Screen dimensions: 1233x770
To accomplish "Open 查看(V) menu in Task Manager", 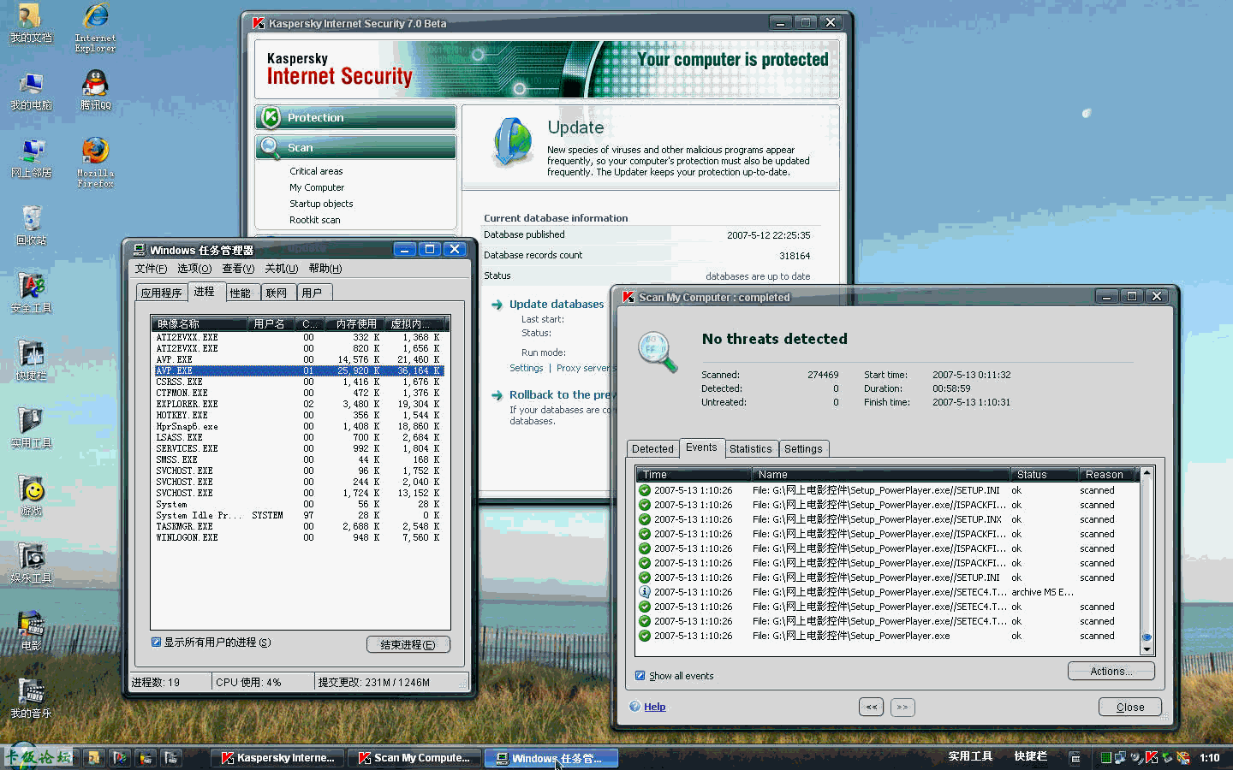I will (238, 269).
